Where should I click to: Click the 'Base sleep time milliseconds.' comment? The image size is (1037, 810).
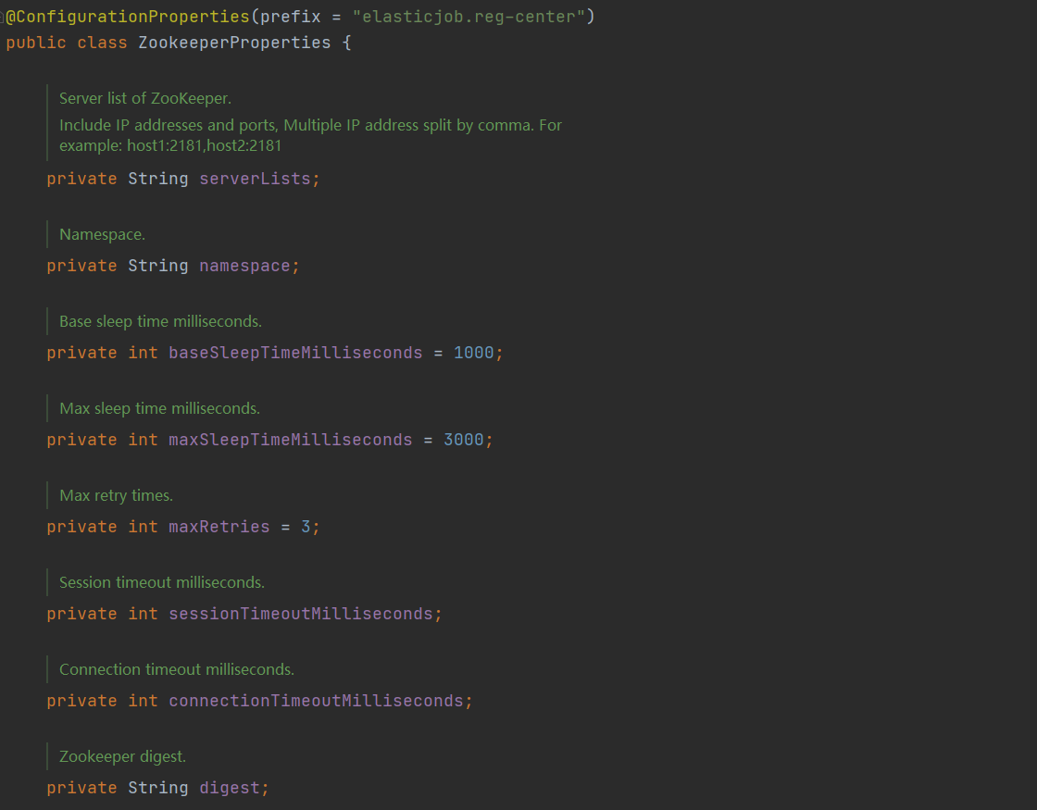tap(161, 322)
